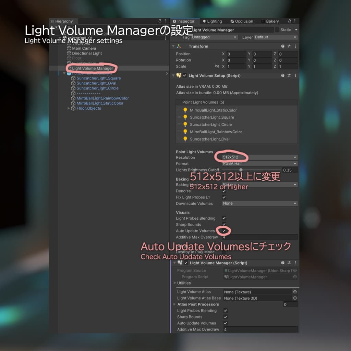The image size is (351, 351).
Task: Open the Inspector panel kebab menu
Action: [295, 21]
